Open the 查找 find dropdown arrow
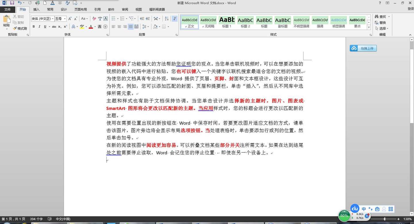Screen dimensions: 414x224 pyautogui.click(x=389, y=17)
